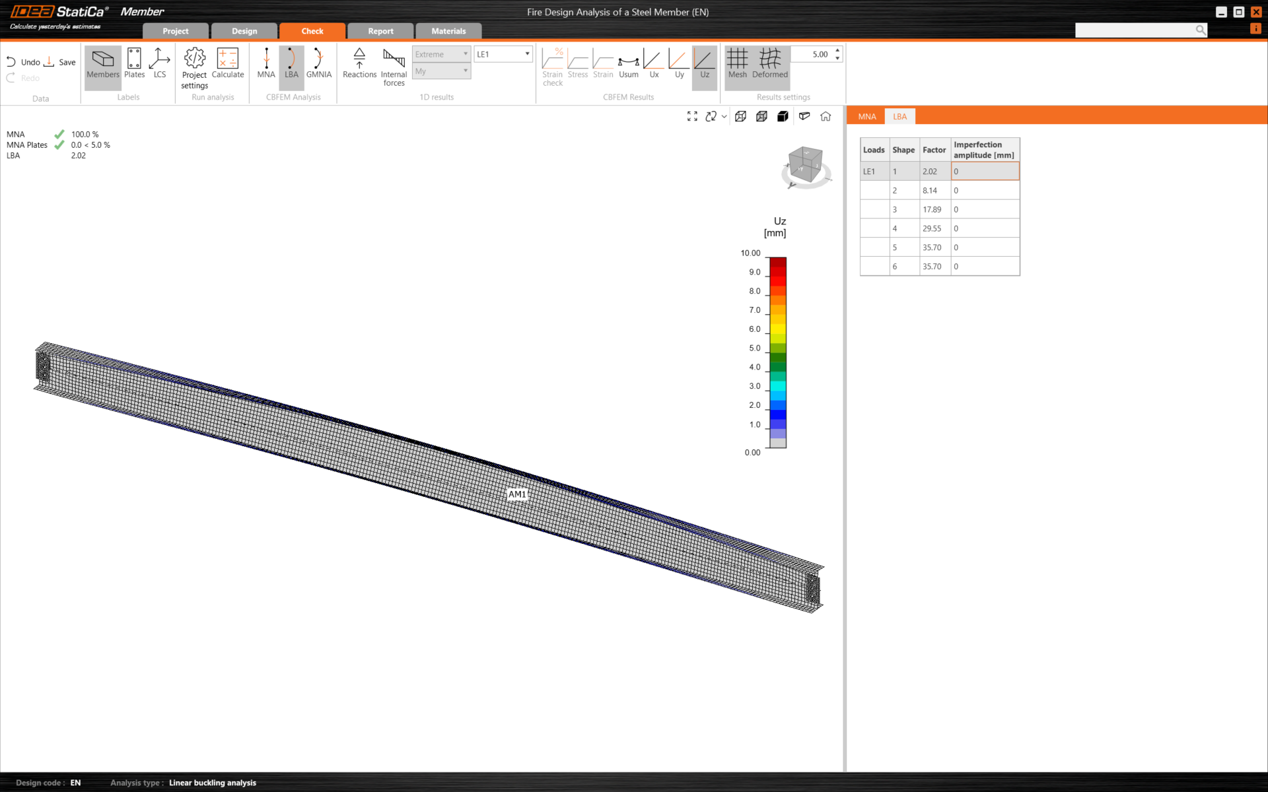Screen dimensions: 1268x792
Task: Toggle Deformed shape display
Action: [x=769, y=63]
